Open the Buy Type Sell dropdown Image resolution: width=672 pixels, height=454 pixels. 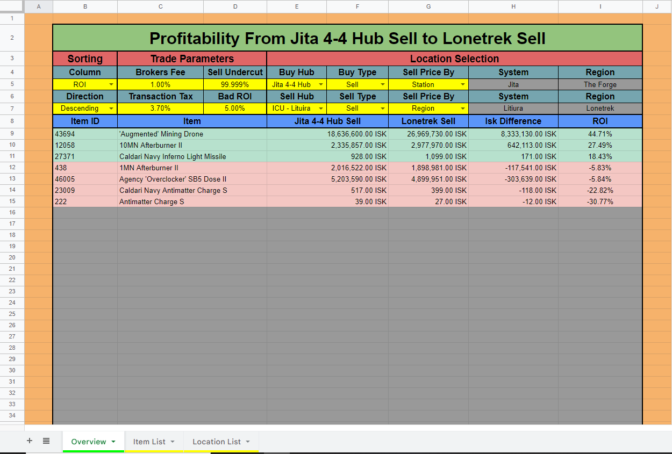pos(382,84)
